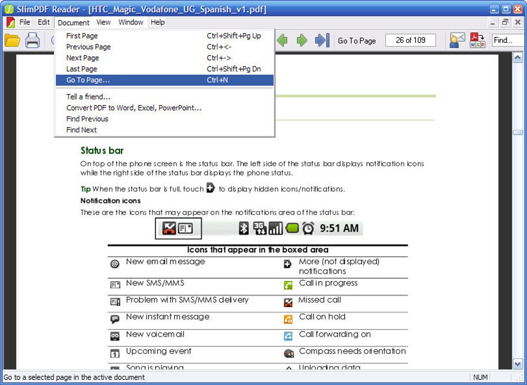Open the View menu
Image resolution: width=527 pixels, height=385 pixels.
point(103,22)
